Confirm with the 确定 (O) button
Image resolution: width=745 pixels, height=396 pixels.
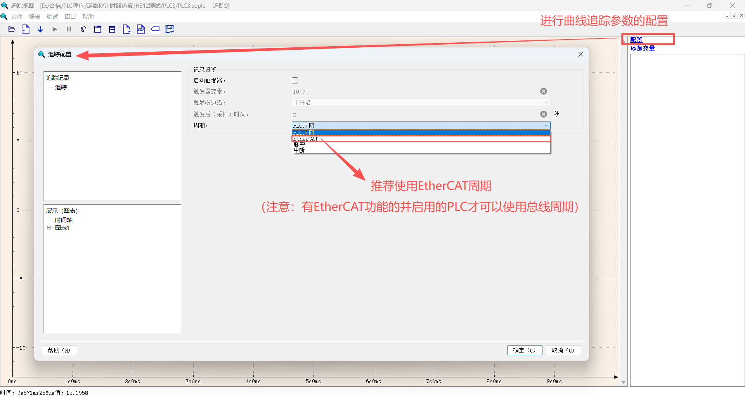525,350
